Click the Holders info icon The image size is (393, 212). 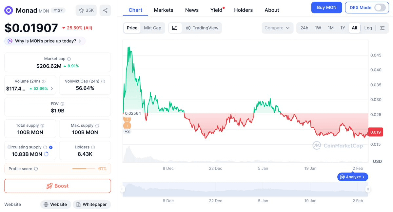tap(93, 147)
